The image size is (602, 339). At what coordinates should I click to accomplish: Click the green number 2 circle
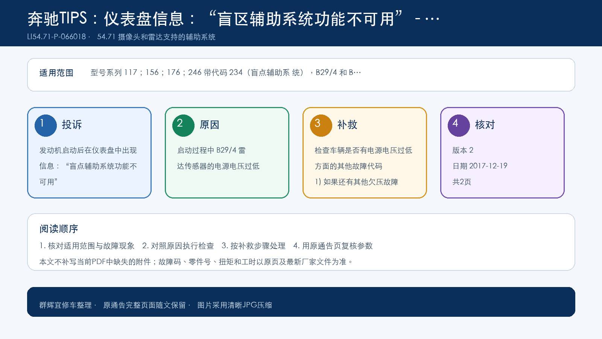[183, 125]
